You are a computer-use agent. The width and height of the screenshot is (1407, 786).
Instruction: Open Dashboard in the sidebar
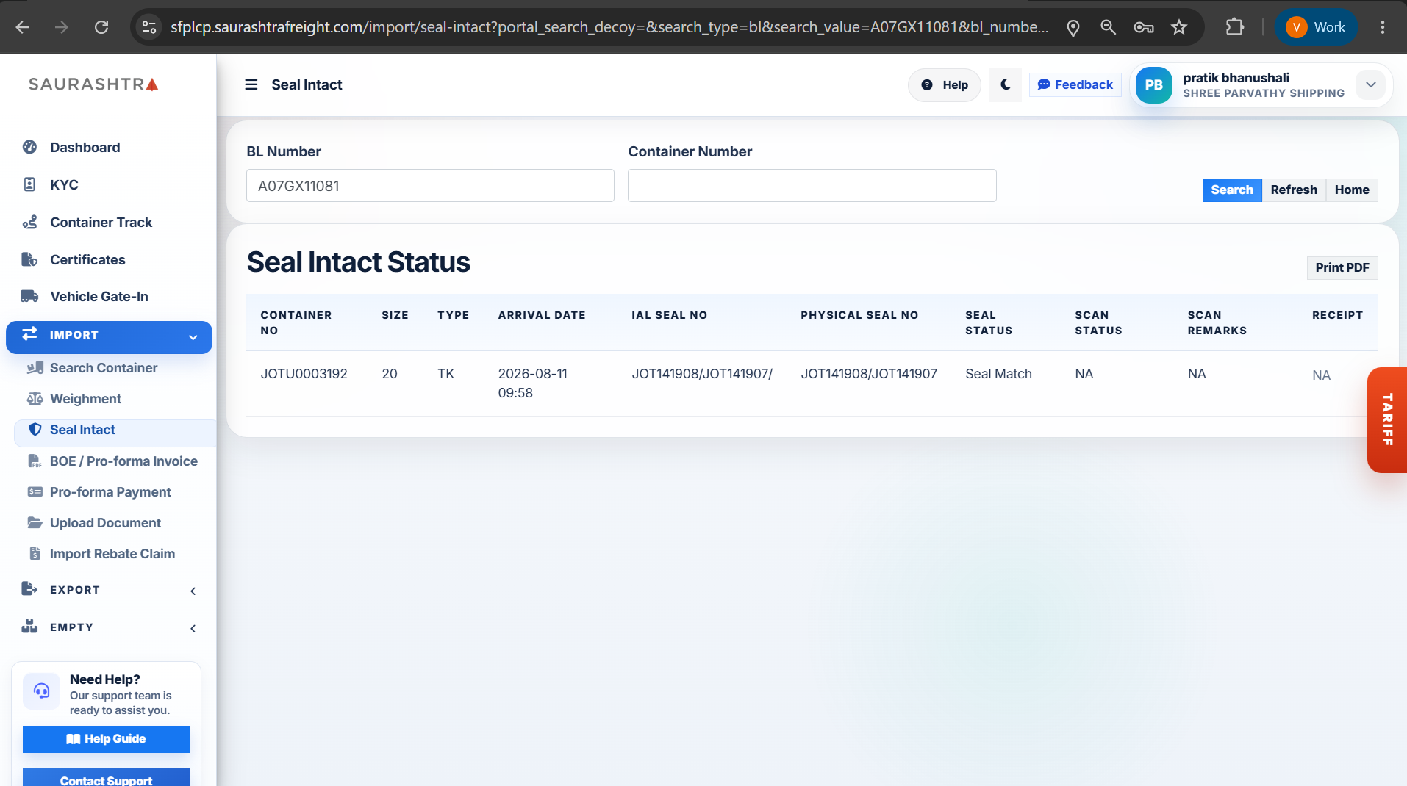[85, 147]
